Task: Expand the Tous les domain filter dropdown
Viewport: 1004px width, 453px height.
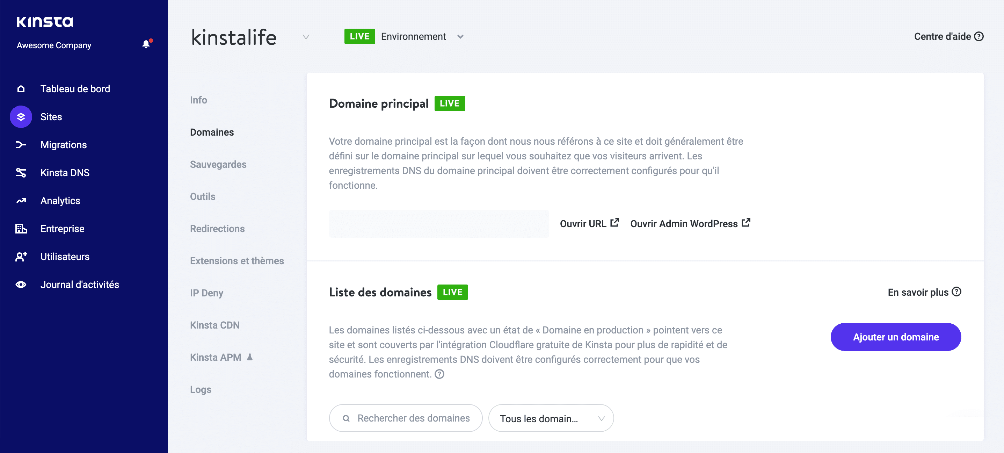Action: [x=549, y=418]
